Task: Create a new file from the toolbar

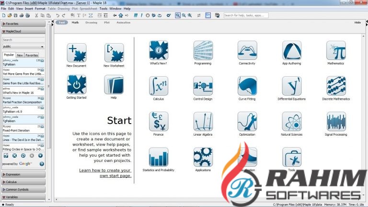Action: [x=4, y=15]
